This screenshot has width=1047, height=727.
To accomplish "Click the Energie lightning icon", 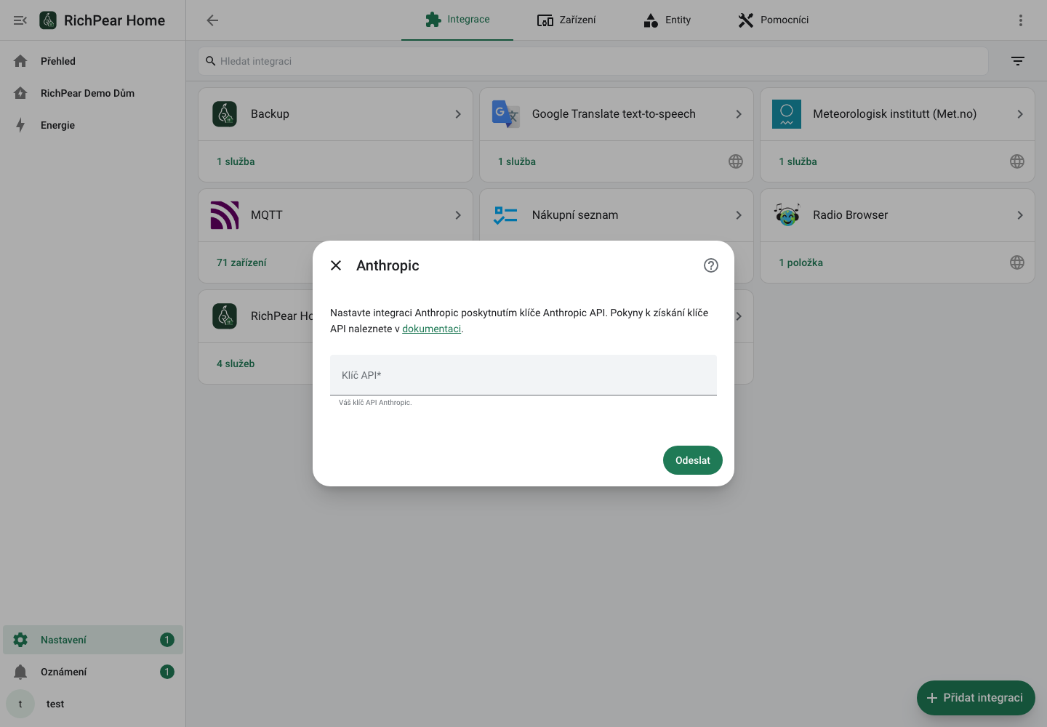I will 20,125.
